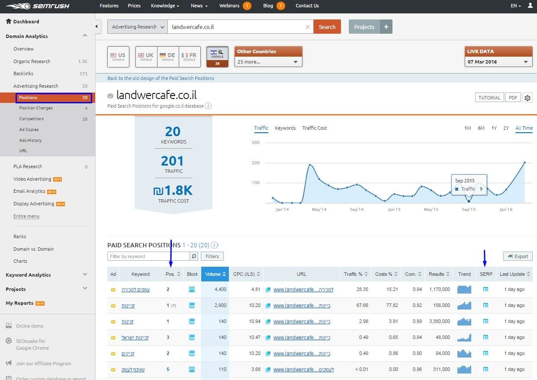Click block icon in 110 volume row
The image size is (537, 380).
(x=192, y=369)
